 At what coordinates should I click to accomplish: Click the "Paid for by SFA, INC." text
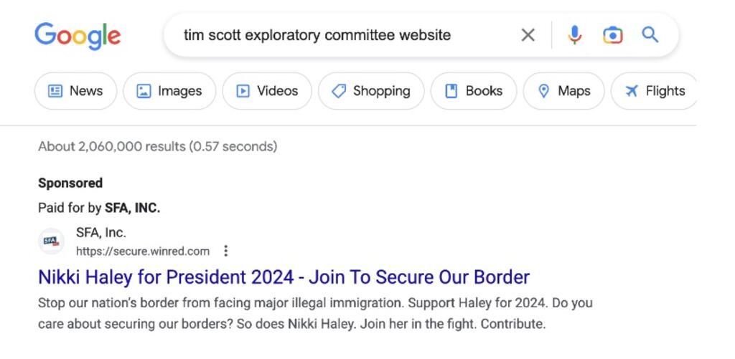pos(99,208)
